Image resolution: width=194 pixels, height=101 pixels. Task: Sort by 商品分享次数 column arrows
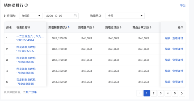point(151,27)
